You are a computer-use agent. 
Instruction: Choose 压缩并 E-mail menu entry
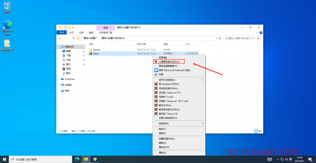(179, 97)
